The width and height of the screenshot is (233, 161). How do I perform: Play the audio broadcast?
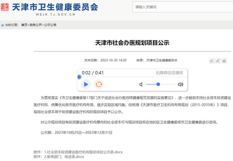[86, 84]
